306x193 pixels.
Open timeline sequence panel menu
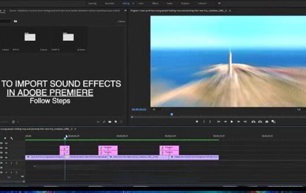(75, 129)
